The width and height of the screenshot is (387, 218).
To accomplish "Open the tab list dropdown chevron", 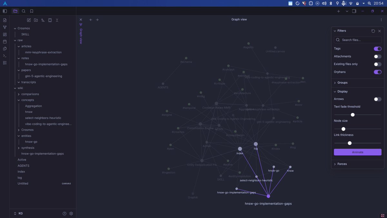I will [x=347, y=11].
